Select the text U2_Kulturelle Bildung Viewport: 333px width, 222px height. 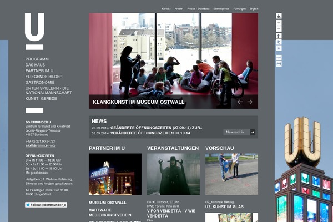[219, 202]
